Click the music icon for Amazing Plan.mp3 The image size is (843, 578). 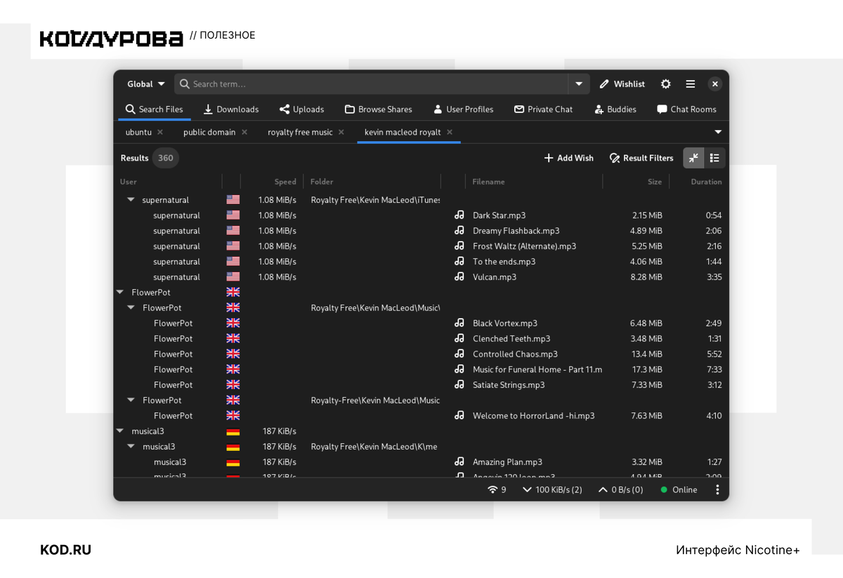point(459,462)
